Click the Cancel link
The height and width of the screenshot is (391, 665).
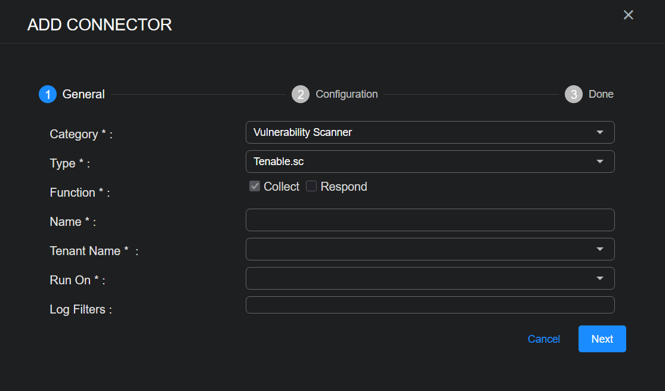544,339
